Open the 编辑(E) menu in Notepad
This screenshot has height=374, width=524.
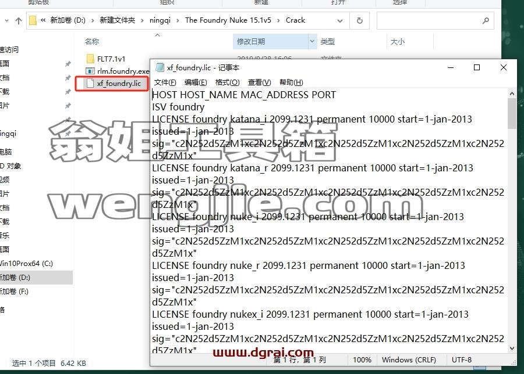coord(196,82)
